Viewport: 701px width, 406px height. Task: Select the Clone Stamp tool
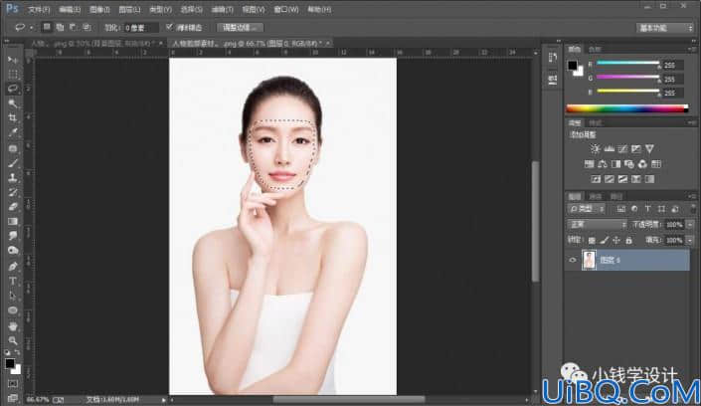coord(13,178)
